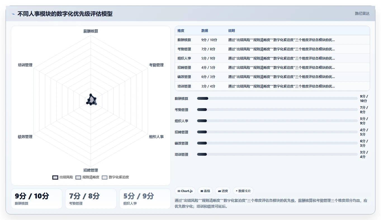Select the Chart.js tag

(x=185, y=191)
